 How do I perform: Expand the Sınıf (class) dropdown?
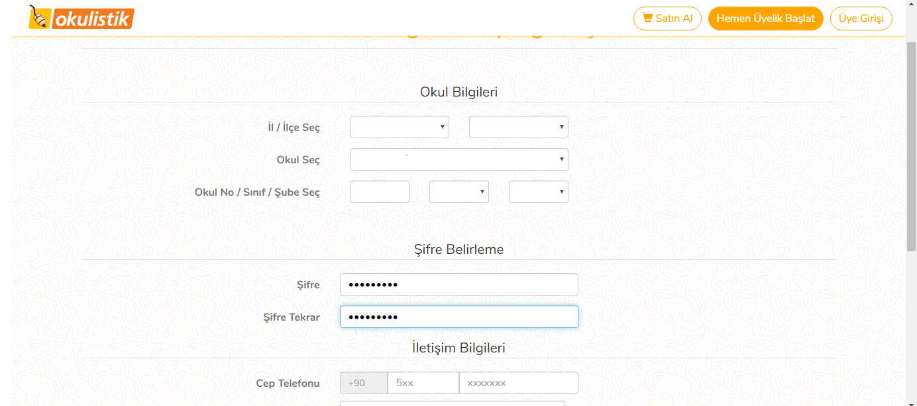pos(458,192)
